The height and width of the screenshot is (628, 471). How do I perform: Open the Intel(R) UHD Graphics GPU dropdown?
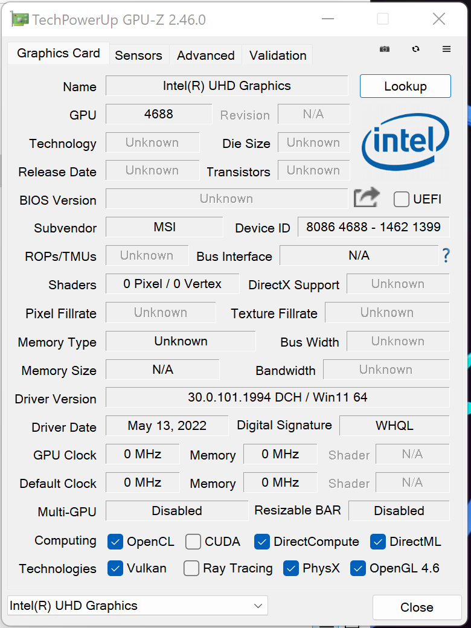point(138,606)
